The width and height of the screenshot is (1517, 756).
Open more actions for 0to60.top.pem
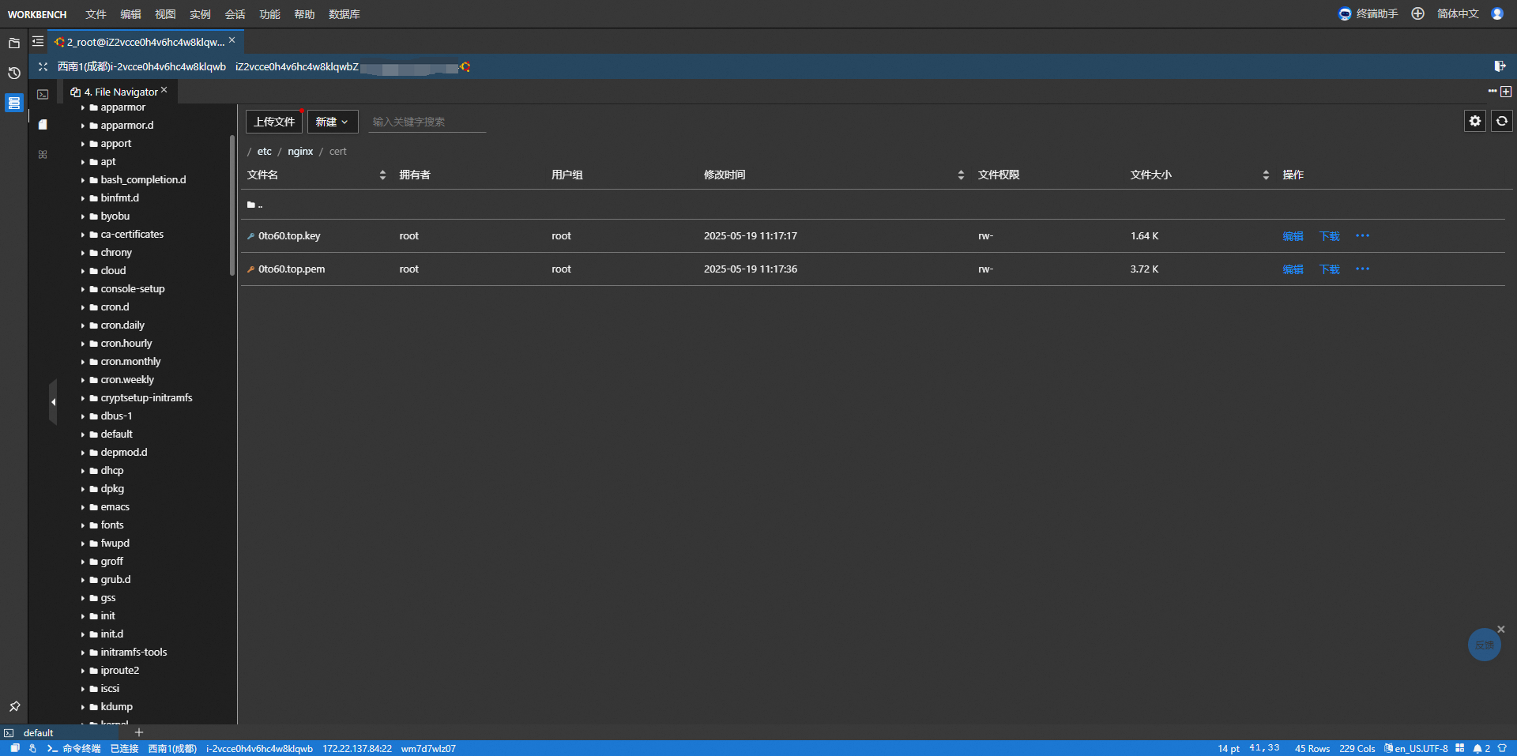[x=1363, y=269]
